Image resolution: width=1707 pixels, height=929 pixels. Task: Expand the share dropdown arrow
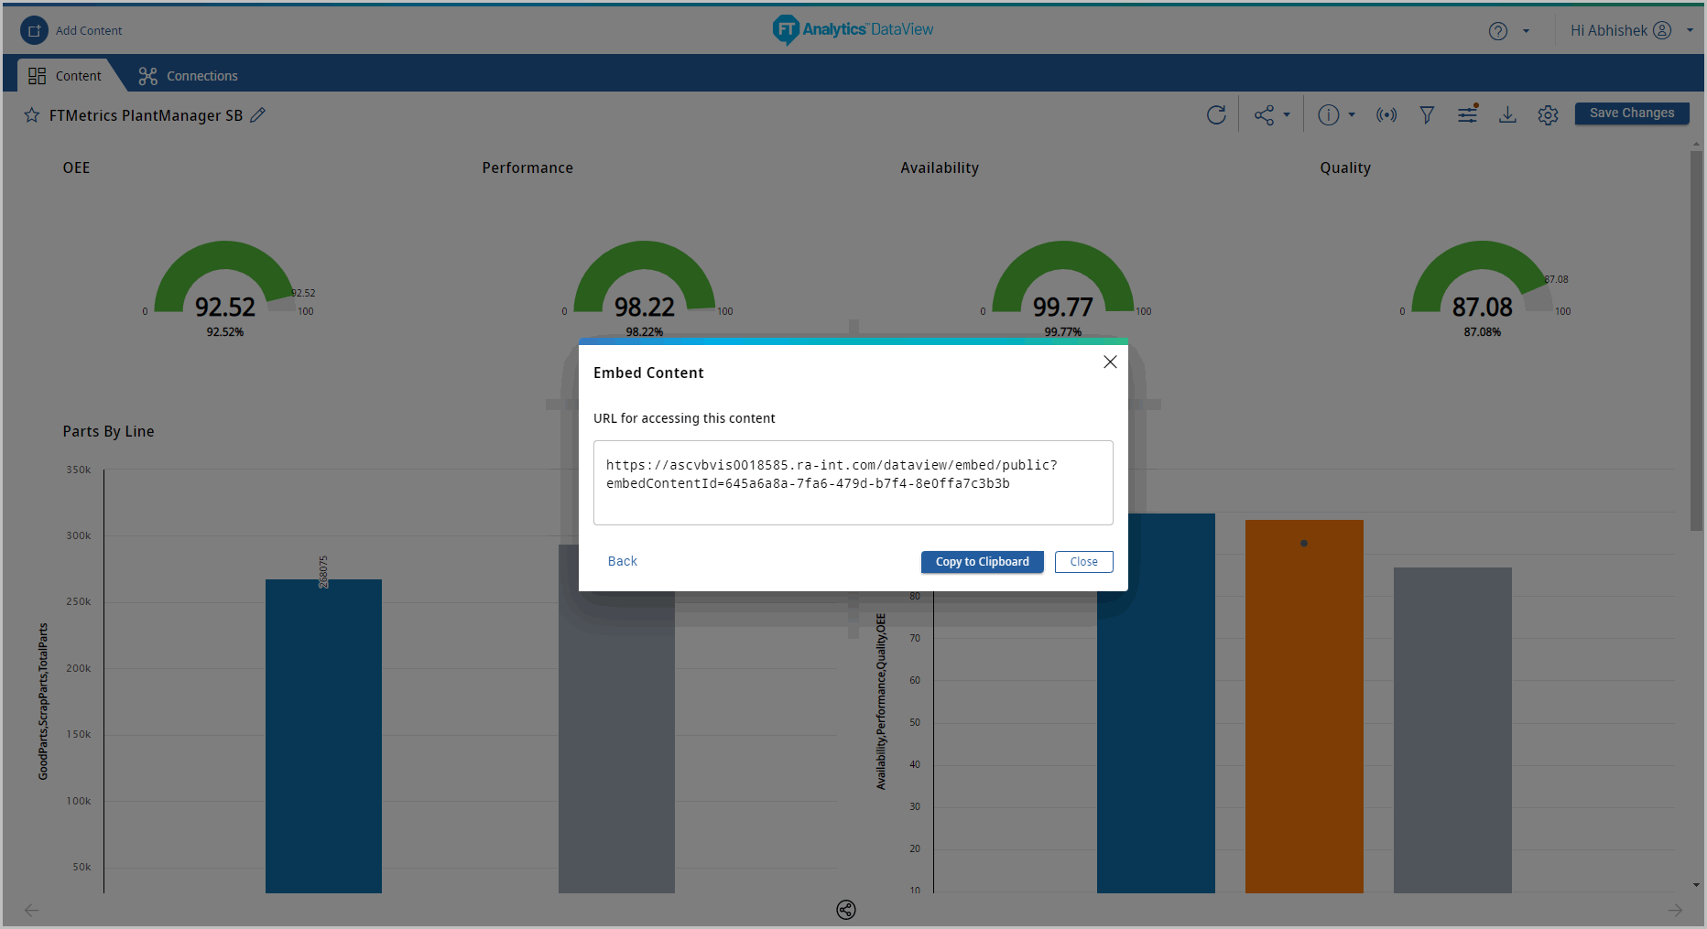pos(1287,114)
